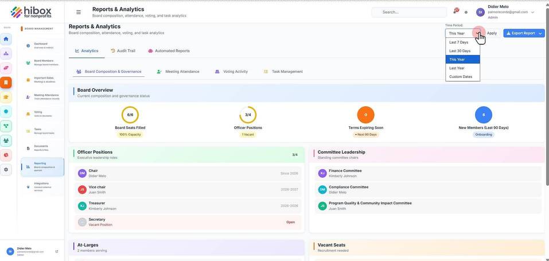549x261 pixels.
Task: Open Documents sidebar menu item
Action: click(x=42, y=148)
